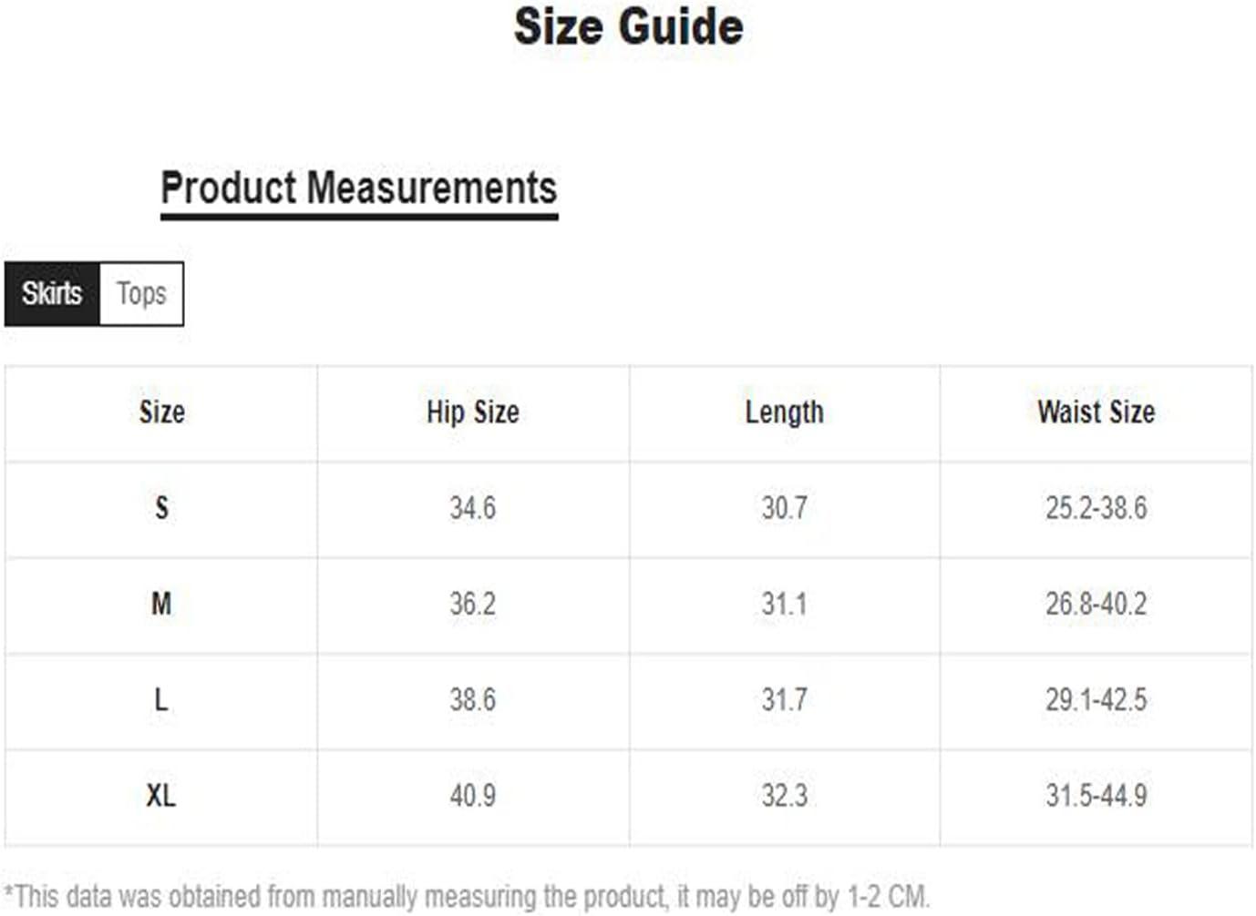Click the Length column header
The height and width of the screenshot is (916, 1256).
[x=785, y=412]
